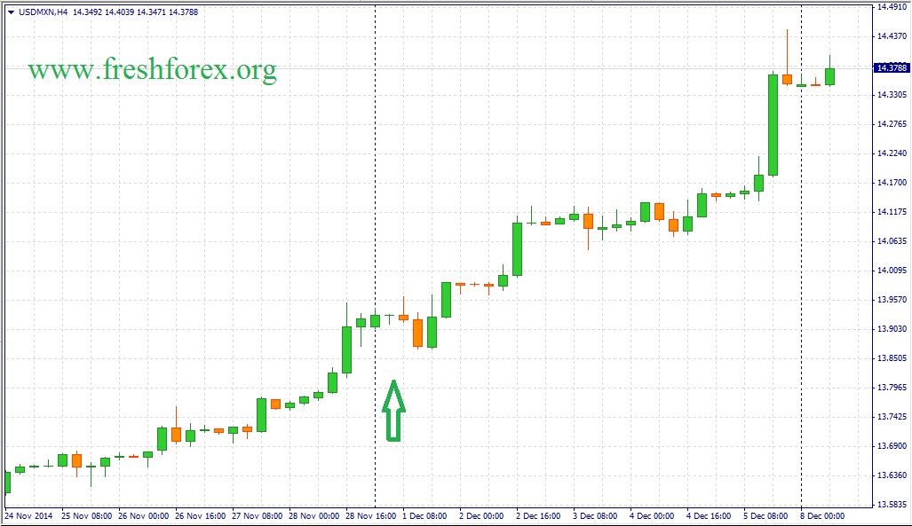Click the 14.4910 price axis label
912x526 pixels.
point(891,7)
